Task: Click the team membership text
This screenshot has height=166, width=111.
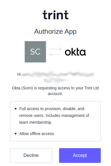Action: coord(36,122)
